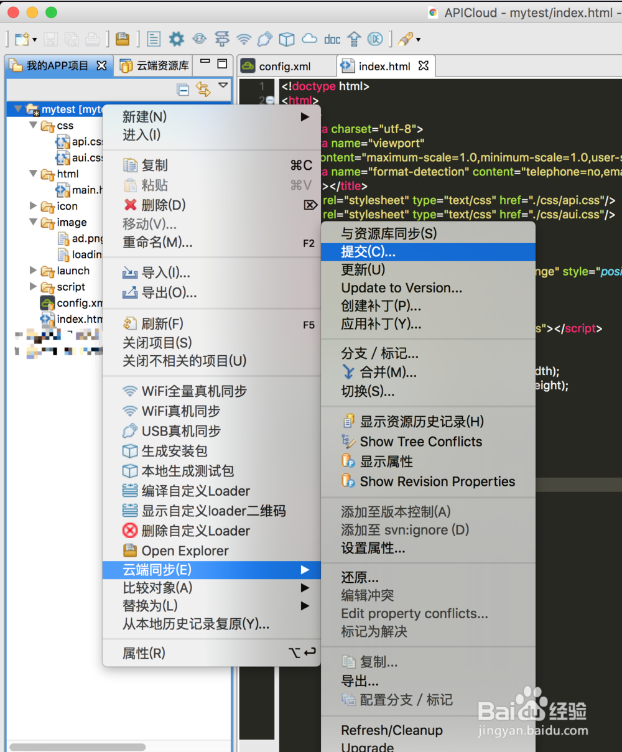Click the upload arrow toolbar icon
The image size is (622, 752).
click(x=354, y=39)
